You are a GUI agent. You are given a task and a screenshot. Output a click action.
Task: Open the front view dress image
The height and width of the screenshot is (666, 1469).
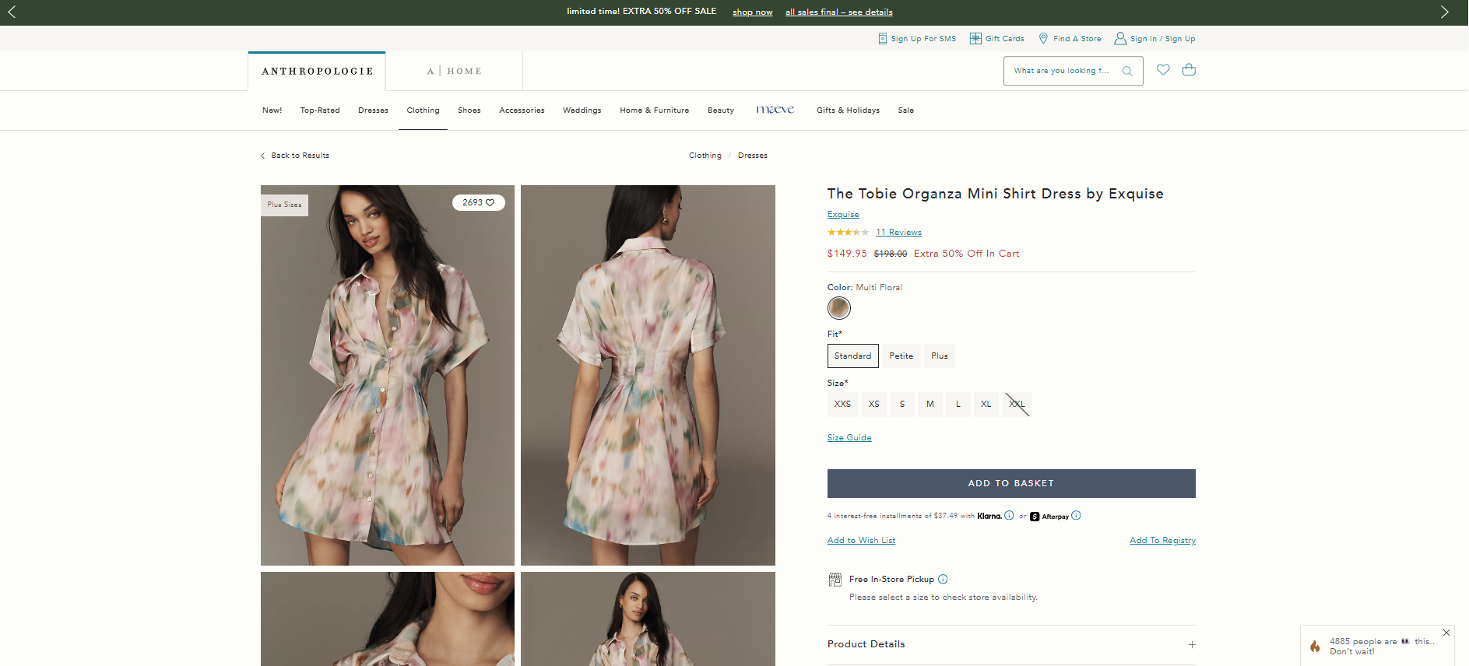(388, 375)
